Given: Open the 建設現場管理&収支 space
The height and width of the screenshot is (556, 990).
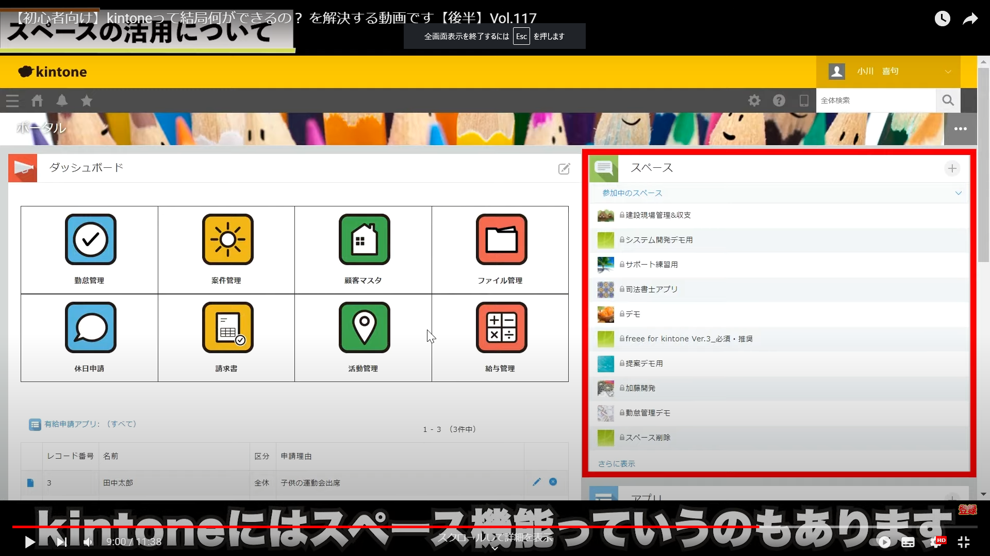Looking at the screenshot, I should [658, 215].
